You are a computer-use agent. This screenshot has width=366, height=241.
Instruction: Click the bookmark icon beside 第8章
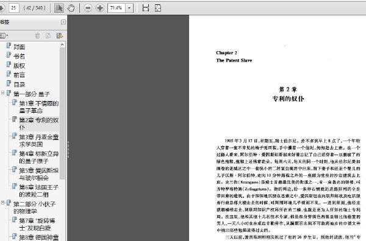[x=15, y=236]
